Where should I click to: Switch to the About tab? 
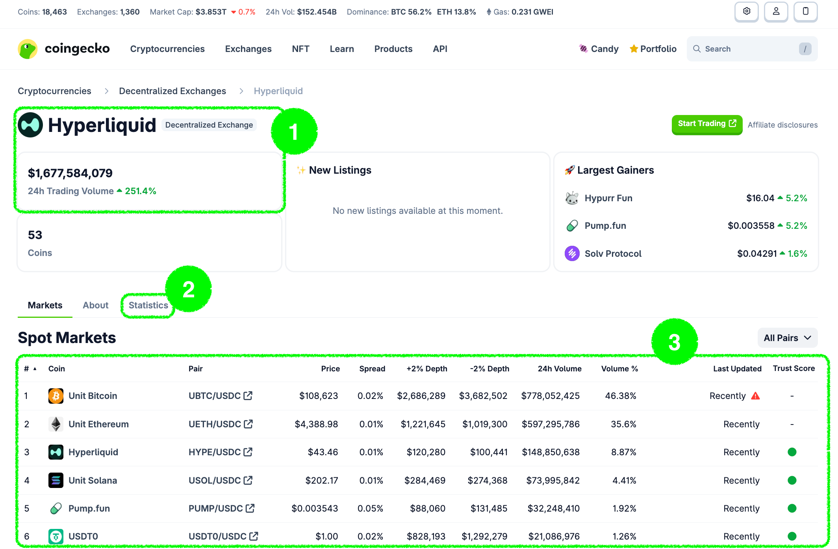(96, 305)
